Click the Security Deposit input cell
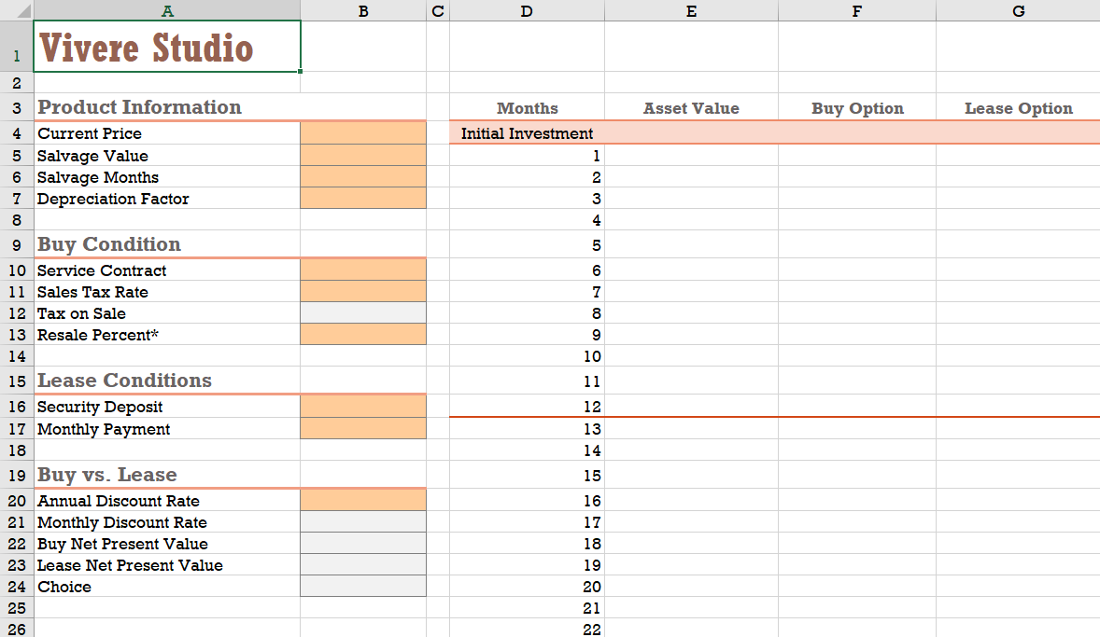1100x637 pixels. [362, 407]
